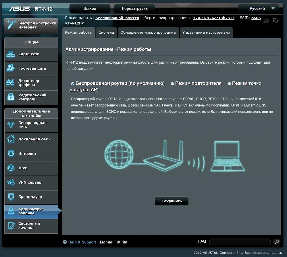Click the connected clients icon in header
This screenshot has height=257, width=287.
267,20
